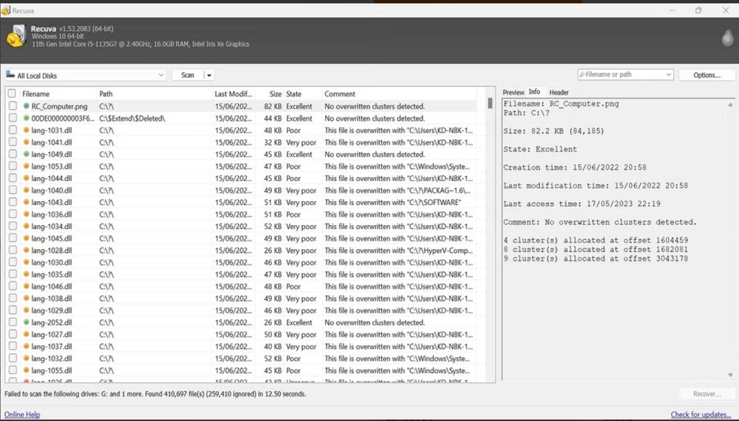Click the C:\$Extend\$Deleted\ path cell
The height and width of the screenshot is (421, 739).
coord(132,118)
